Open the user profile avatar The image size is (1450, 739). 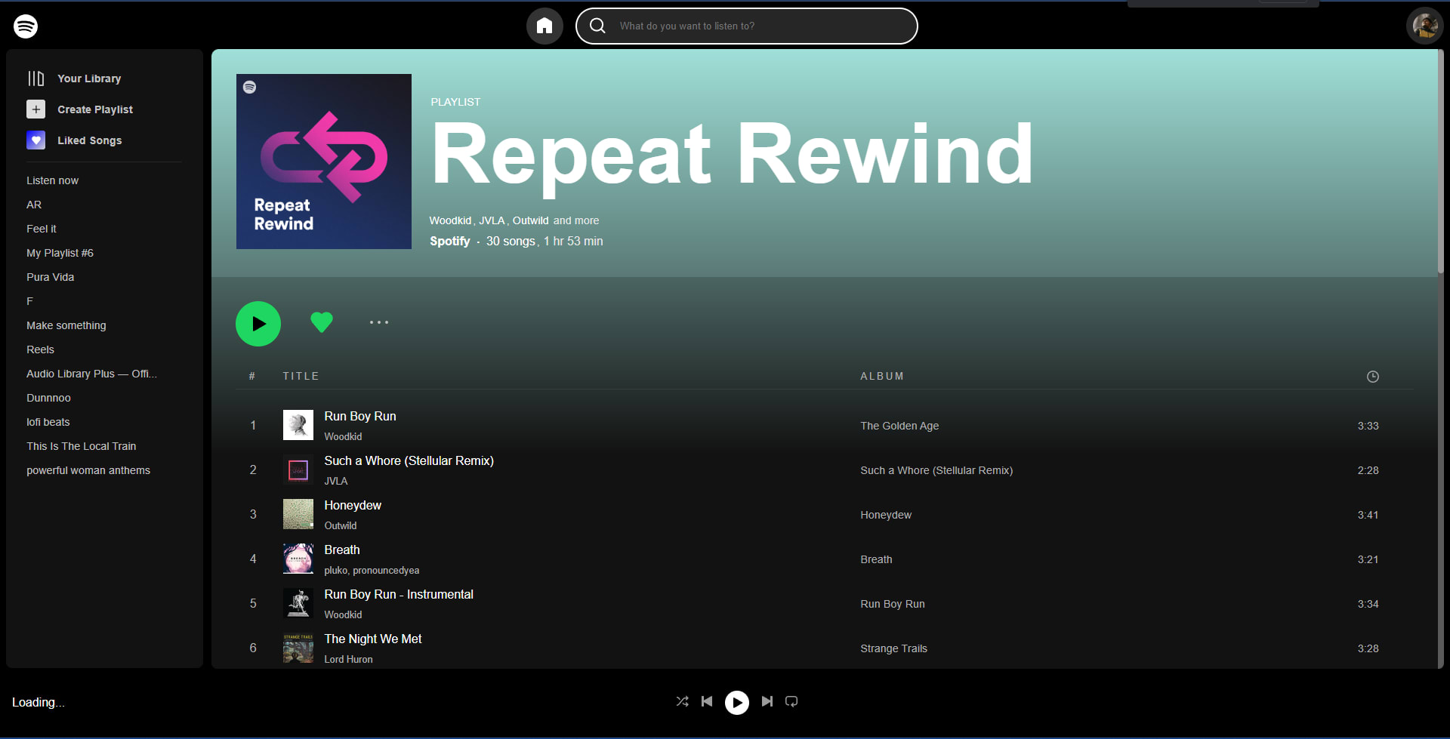point(1424,26)
